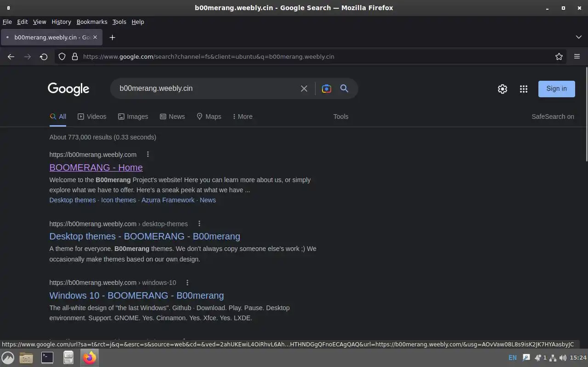The width and height of the screenshot is (588, 367).
Task: Select the b00merang.weebly.cin browser tab
Action: tap(51, 37)
